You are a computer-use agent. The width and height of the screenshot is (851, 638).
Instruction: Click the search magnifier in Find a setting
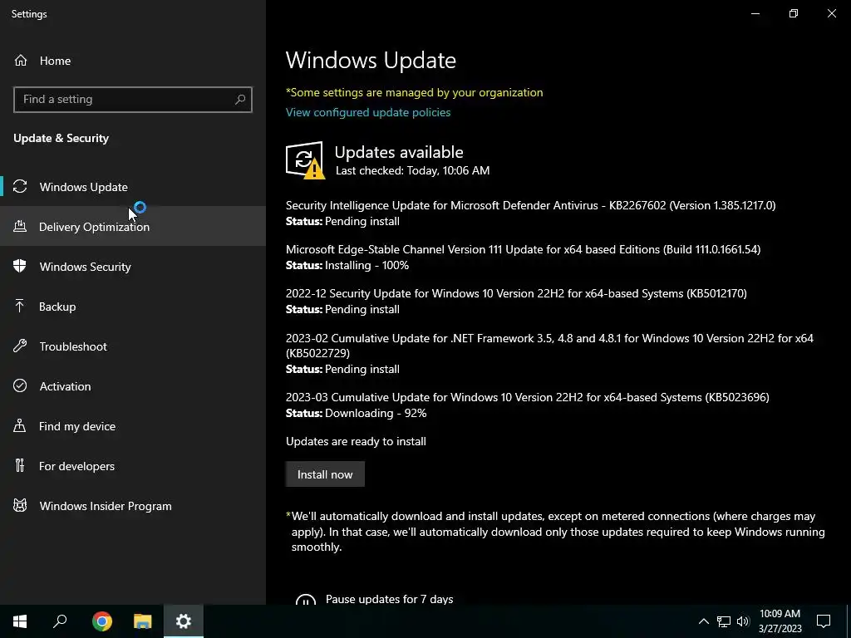tap(240, 100)
